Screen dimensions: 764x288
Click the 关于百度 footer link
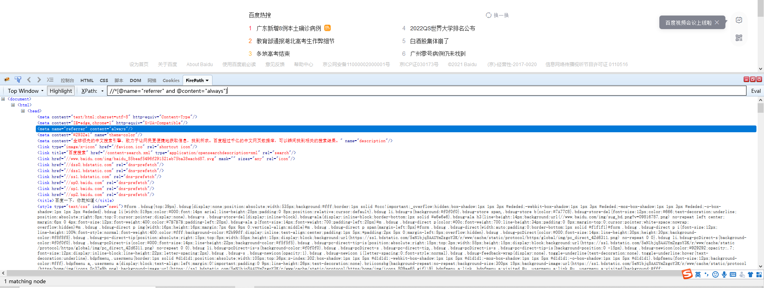tap(168, 65)
